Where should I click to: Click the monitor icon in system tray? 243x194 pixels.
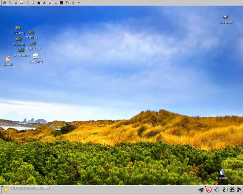[201, 189]
